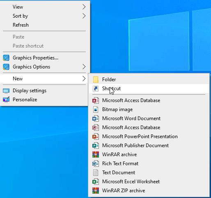Click the Microsoft Word Document icon
This screenshot has height=198, width=211.
tap(96, 118)
